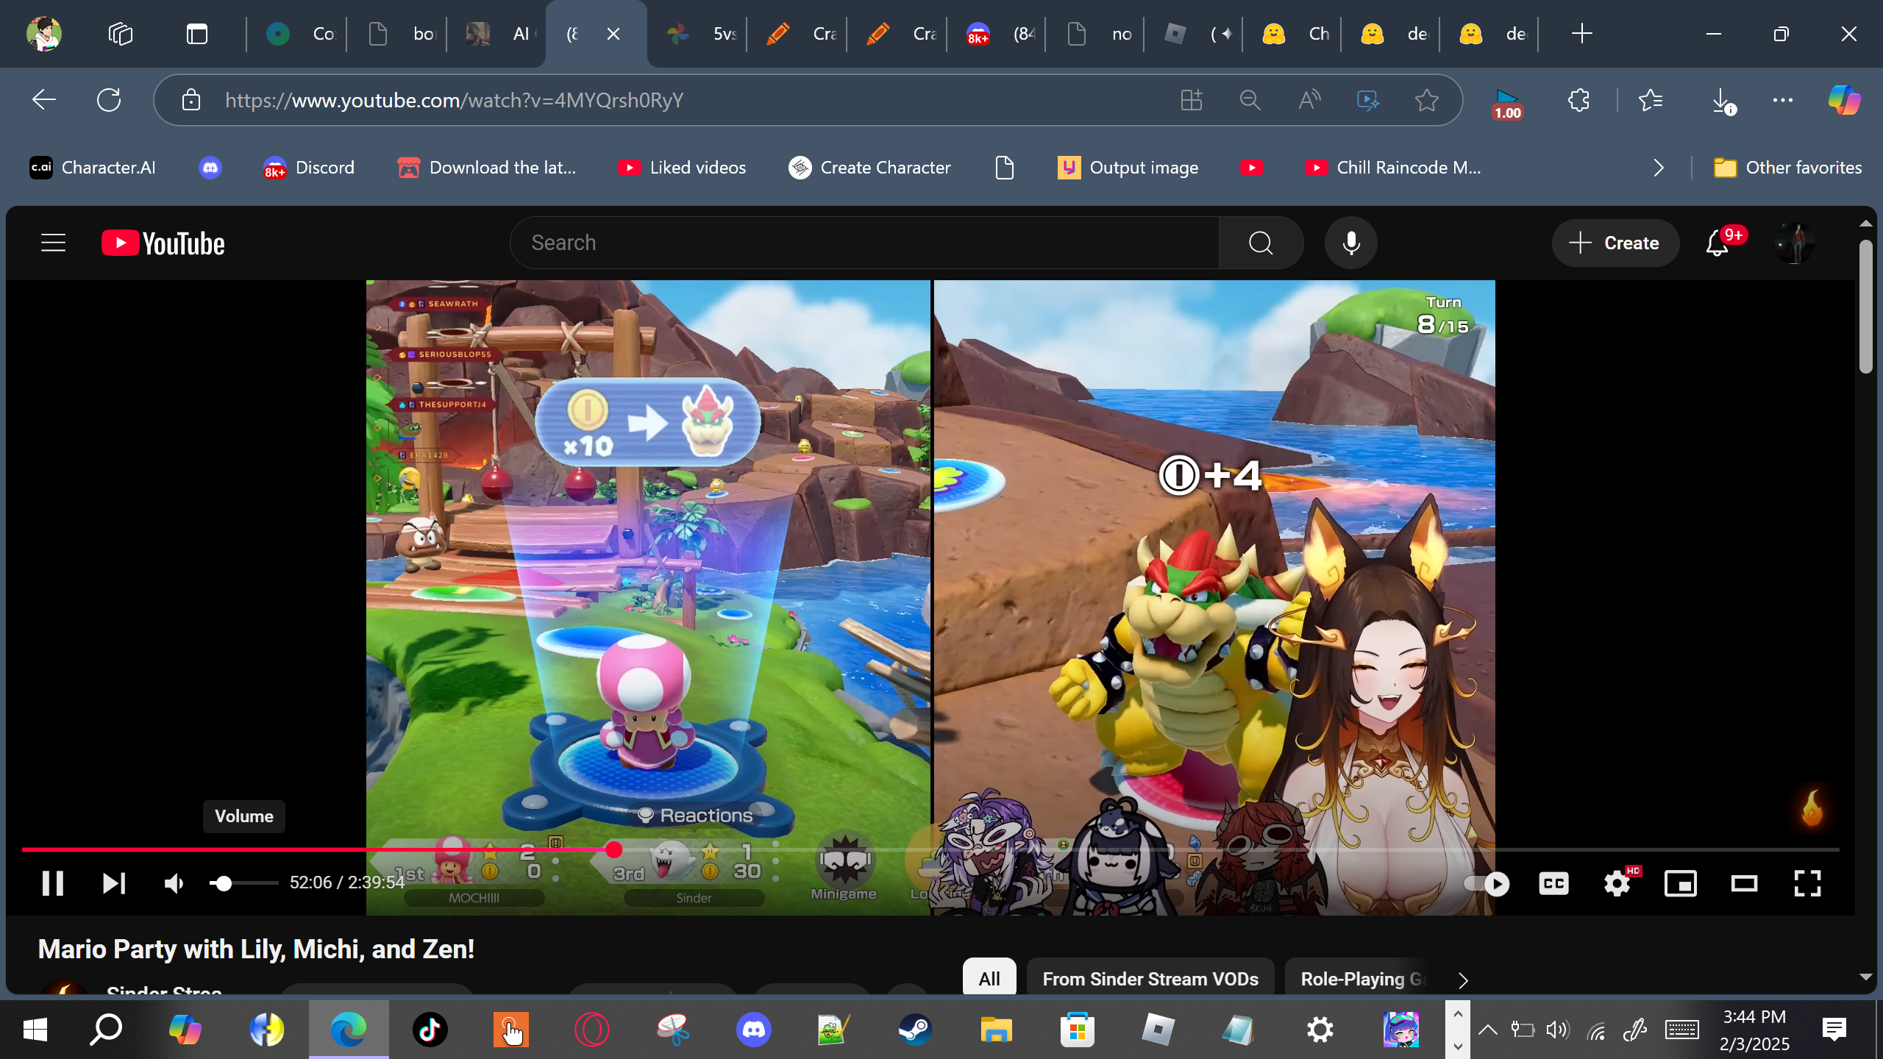This screenshot has height=1059, width=1883.
Task: Enter full screen mode
Action: (1807, 883)
